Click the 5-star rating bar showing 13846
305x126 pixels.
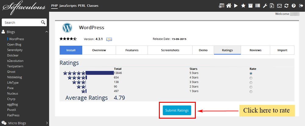(x=100, y=73)
